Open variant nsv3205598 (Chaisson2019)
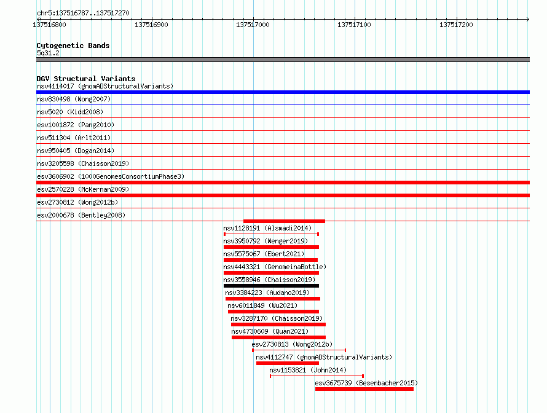Screen dimensions: 547x413 point(83,163)
